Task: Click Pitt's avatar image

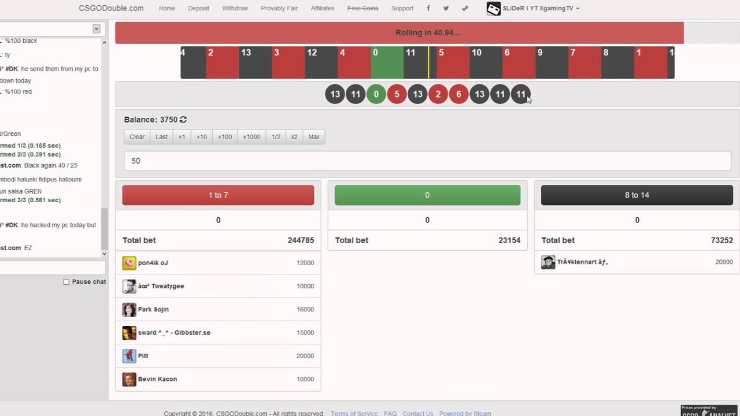Action: 129,356
